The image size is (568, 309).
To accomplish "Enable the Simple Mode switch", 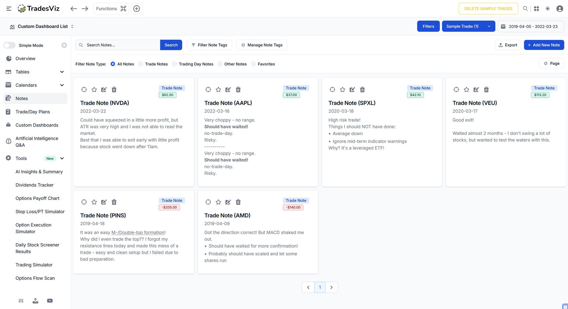I will [x=9, y=45].
